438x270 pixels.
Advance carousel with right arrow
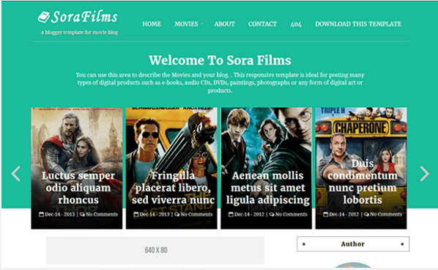[x=424, y=174]
